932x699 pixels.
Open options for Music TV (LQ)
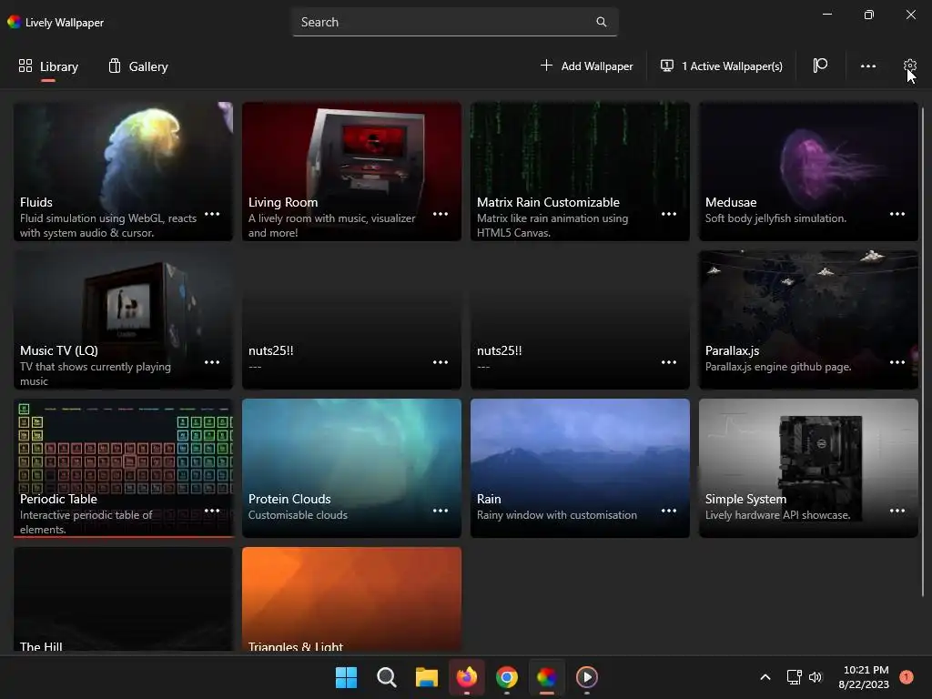[212, 362]
